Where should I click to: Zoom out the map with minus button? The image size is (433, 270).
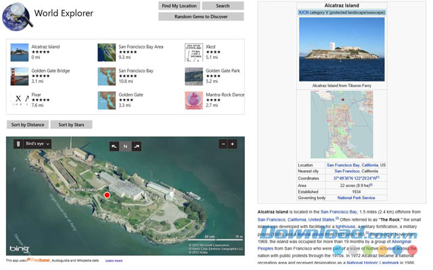(223, 144)
